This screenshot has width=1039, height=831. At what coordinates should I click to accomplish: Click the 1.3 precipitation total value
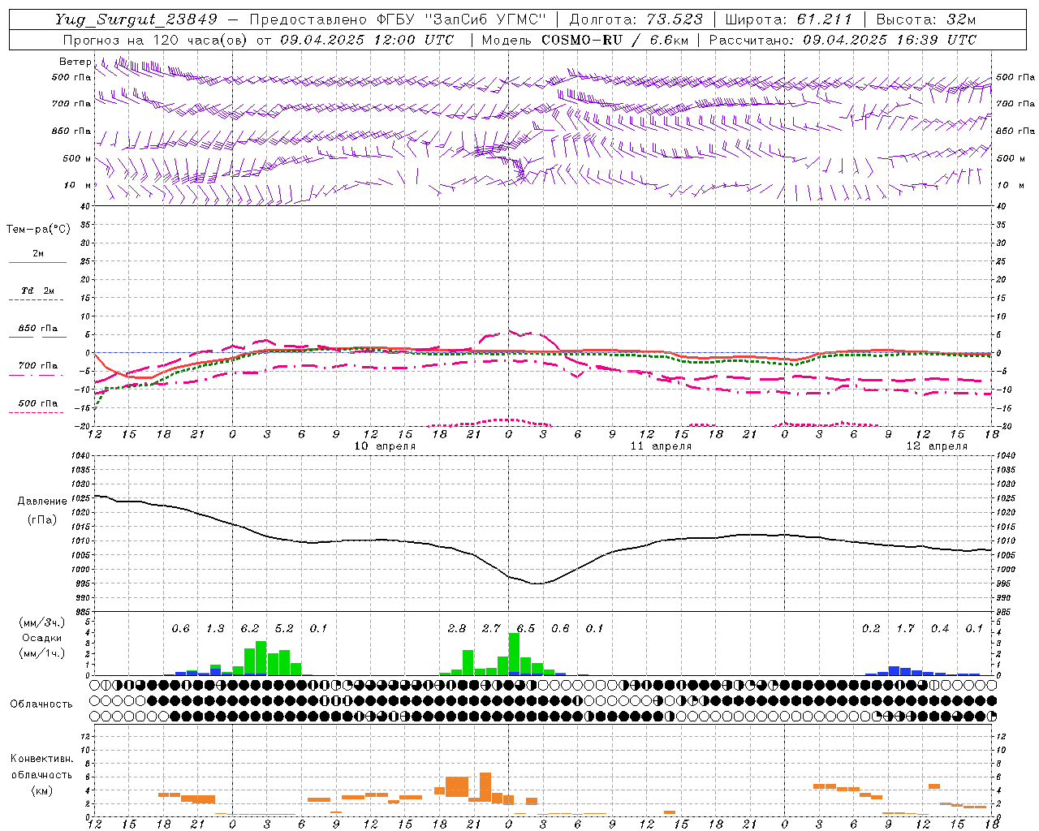(215, 628)
